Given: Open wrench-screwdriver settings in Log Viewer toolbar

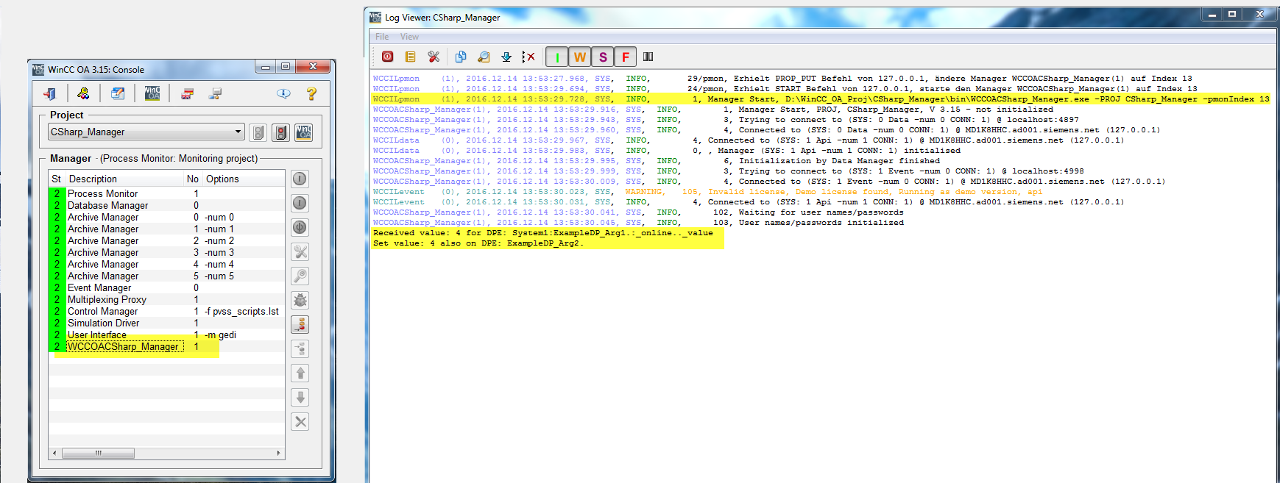Looking at the screenshot, I should pyautogui.click(x=434, y=57).
